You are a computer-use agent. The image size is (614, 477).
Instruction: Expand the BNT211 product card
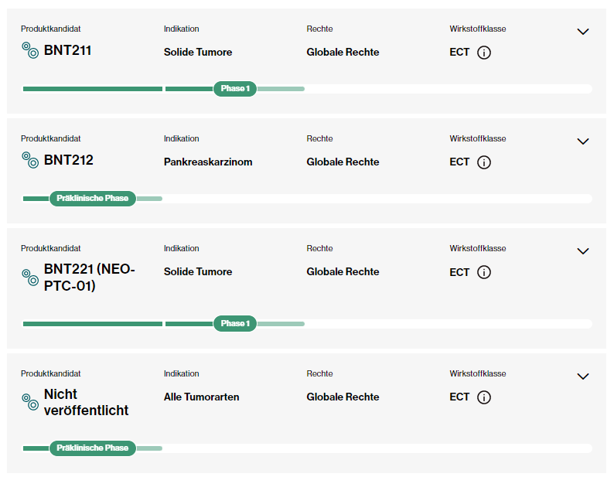pos(583,32)
